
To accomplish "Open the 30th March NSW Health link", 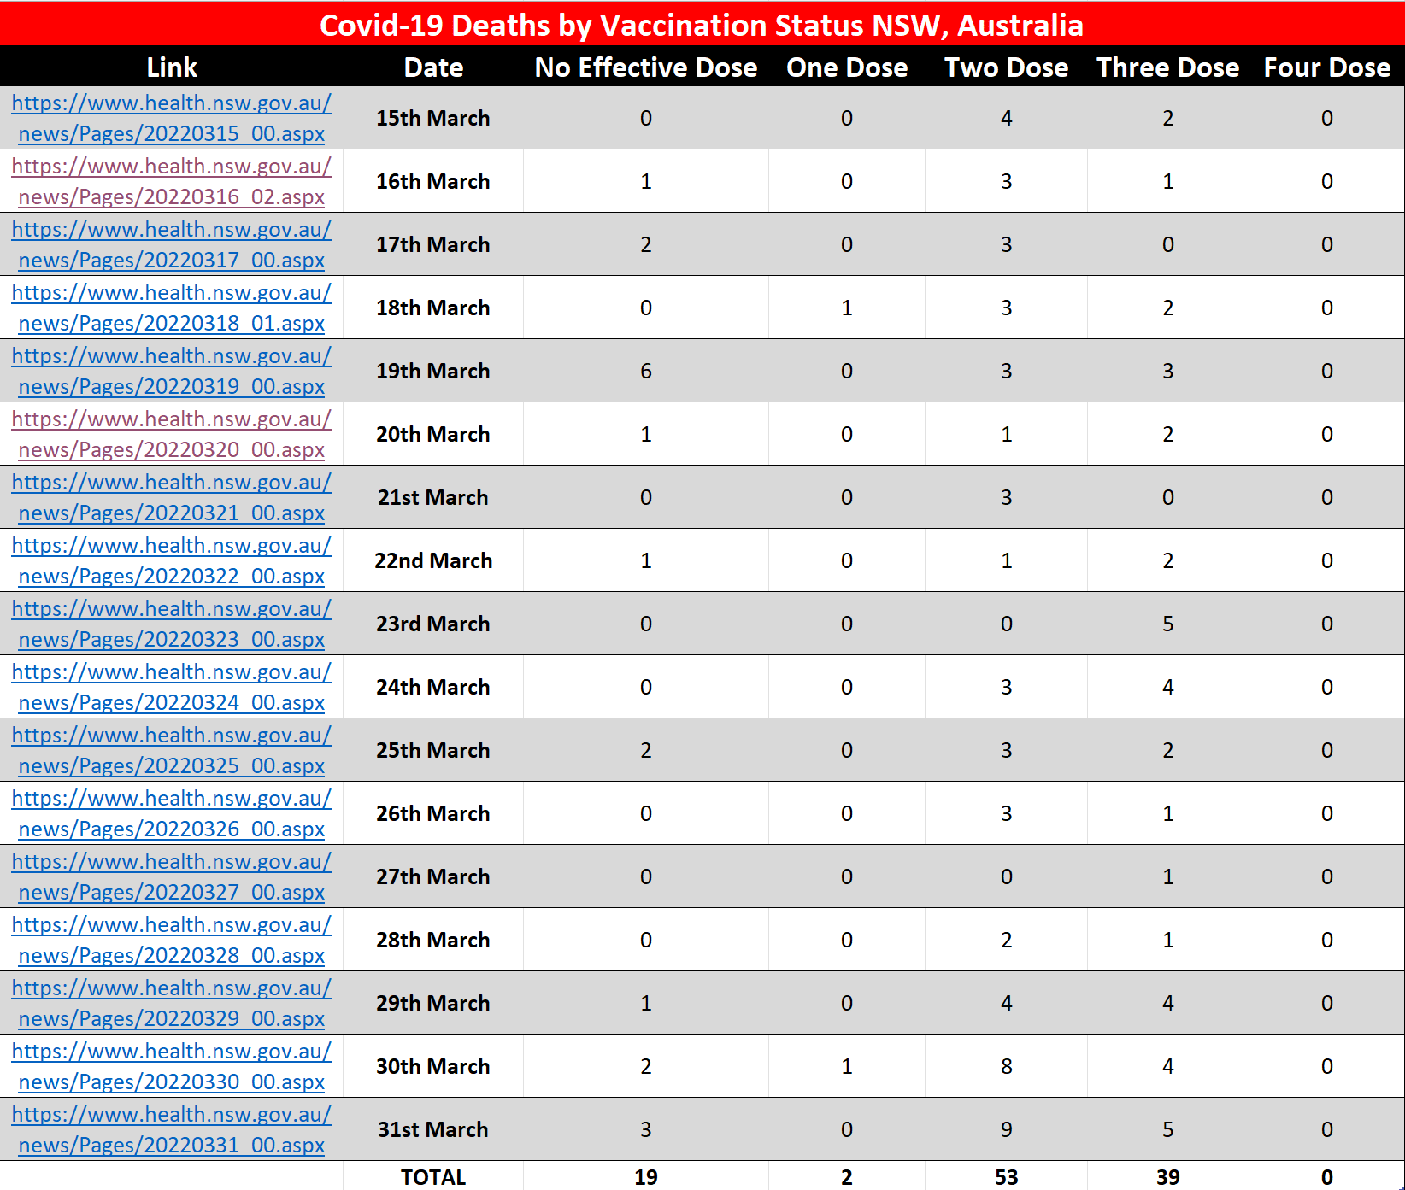I will tap(172, 1066).
